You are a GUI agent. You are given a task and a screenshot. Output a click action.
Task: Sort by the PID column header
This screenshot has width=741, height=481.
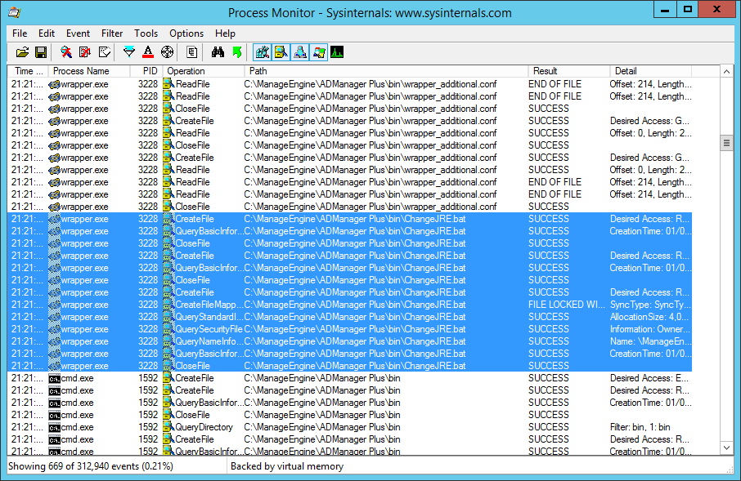(x=146, y=71)
